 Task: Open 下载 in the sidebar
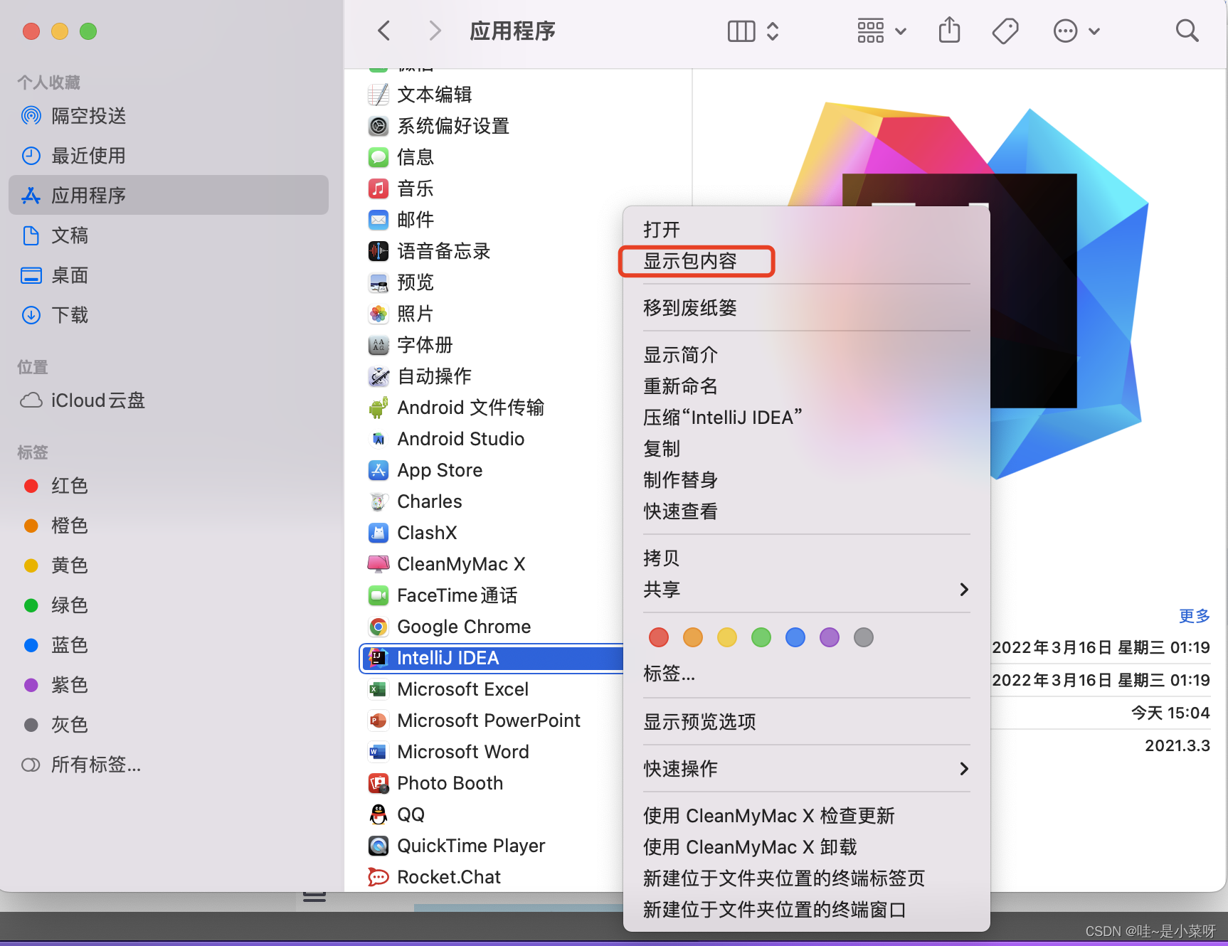click(x=169, y=315)
